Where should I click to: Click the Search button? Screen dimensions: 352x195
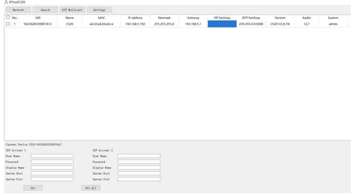coord(45,10)
